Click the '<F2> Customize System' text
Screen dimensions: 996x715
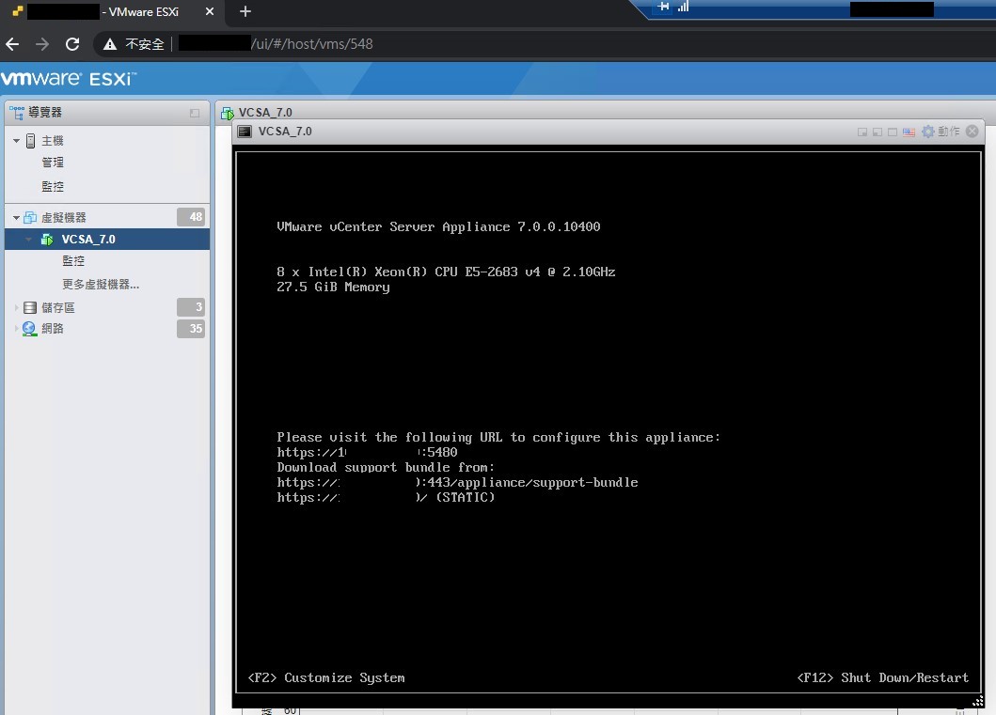point(325,677)
